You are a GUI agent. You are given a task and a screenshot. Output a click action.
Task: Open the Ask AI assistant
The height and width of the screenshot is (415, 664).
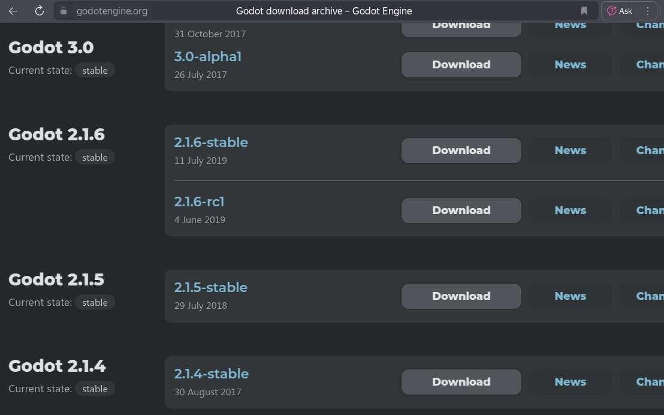[x=618, y=11]
